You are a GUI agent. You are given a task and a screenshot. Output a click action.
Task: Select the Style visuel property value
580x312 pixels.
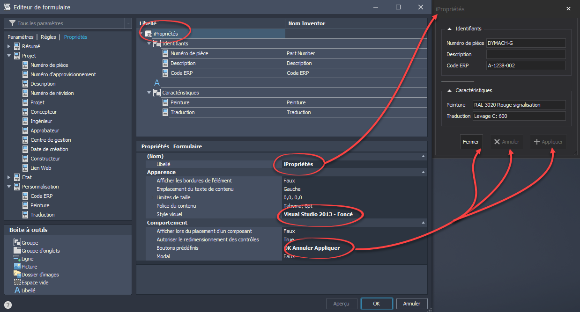coord(318,214)
